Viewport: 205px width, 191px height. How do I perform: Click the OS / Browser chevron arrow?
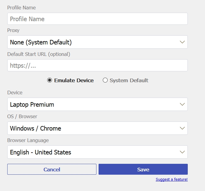[x=182, y=128]
